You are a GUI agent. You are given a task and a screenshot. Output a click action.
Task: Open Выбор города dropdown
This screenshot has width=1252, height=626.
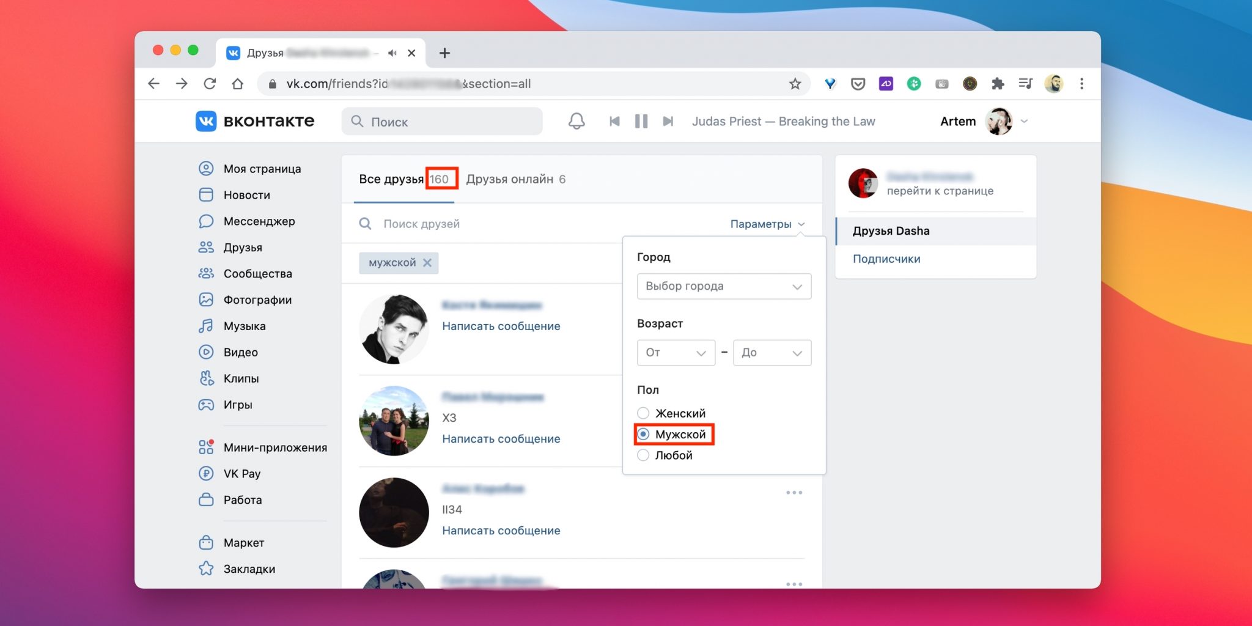tap(724, 286)
